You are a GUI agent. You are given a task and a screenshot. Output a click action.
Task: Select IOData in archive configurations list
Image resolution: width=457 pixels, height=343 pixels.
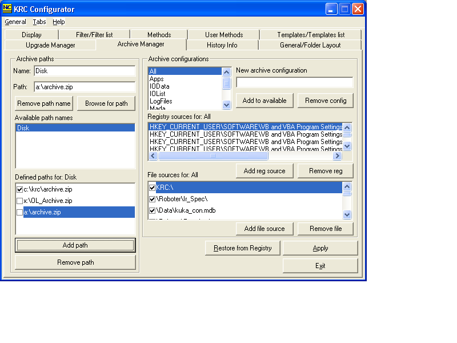160,86
